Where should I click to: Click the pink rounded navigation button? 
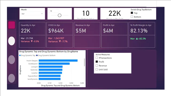pyautogui.click(x=11, y=25)
